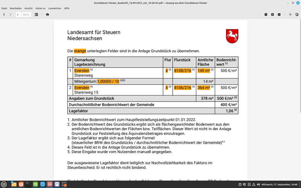This screenshot has height=188, width=301.
Task: Go to the previous page arrow
Action: click(4, 14)
